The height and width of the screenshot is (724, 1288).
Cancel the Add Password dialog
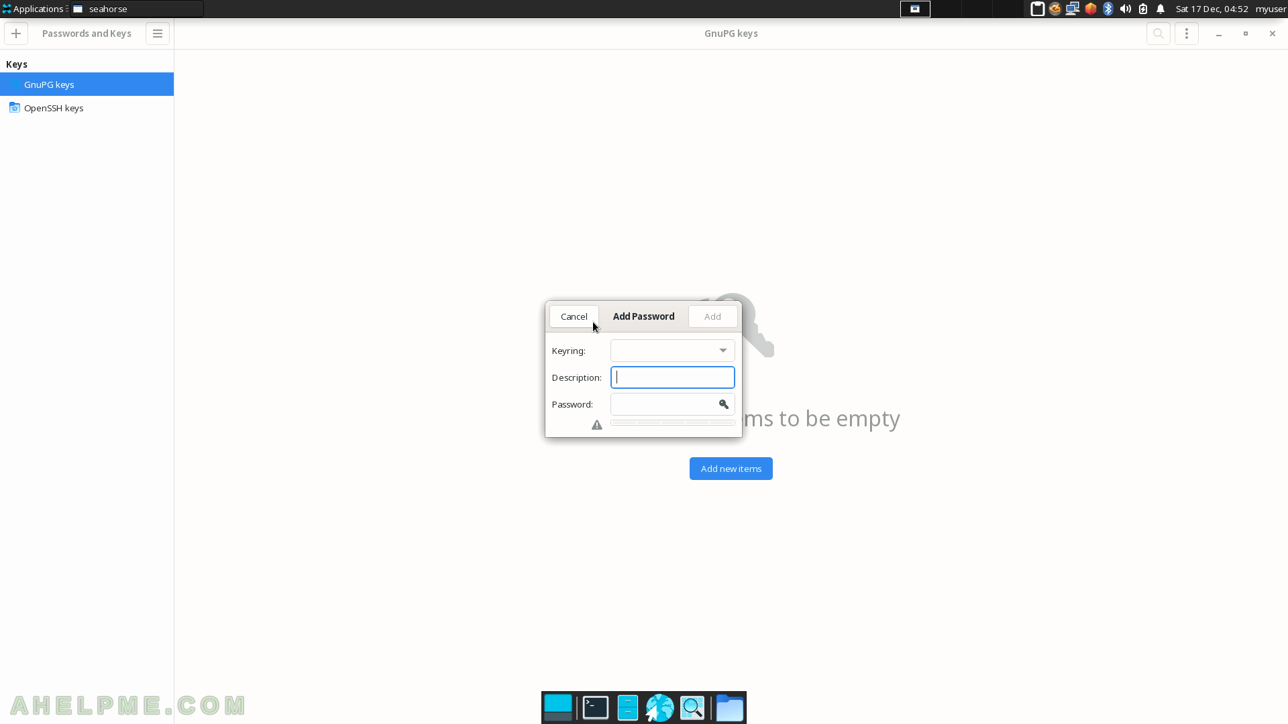coord(574,316)
